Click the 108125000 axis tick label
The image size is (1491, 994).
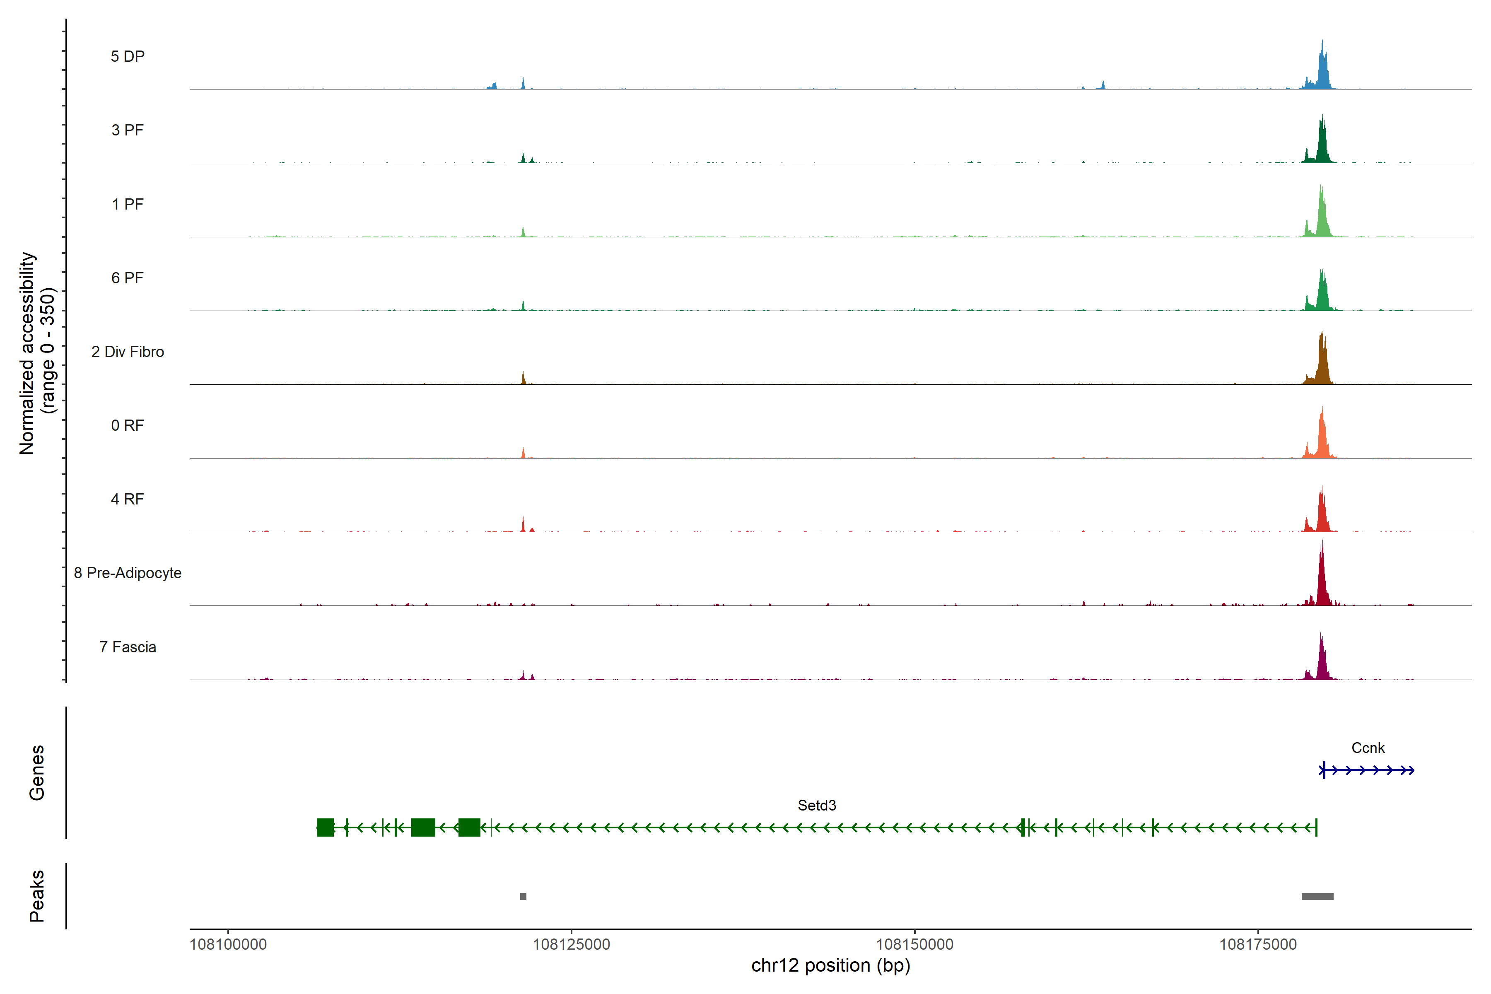(571, 945)
